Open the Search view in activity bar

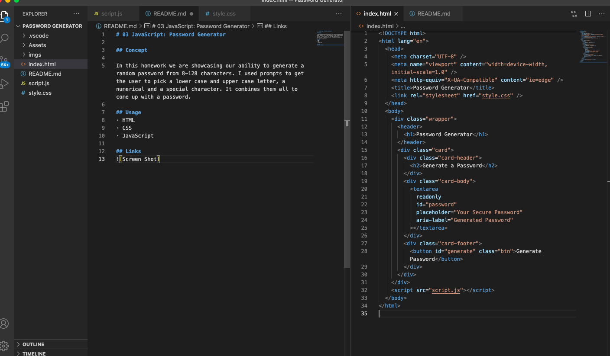pos(4,38)
